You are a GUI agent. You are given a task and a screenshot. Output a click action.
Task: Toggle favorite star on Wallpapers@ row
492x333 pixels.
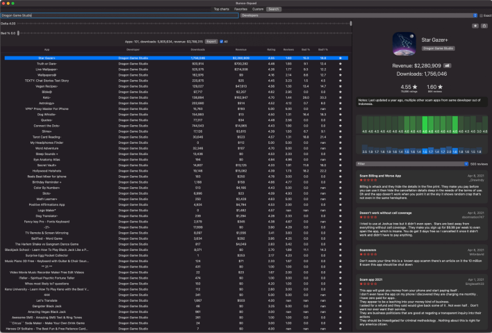341,75
